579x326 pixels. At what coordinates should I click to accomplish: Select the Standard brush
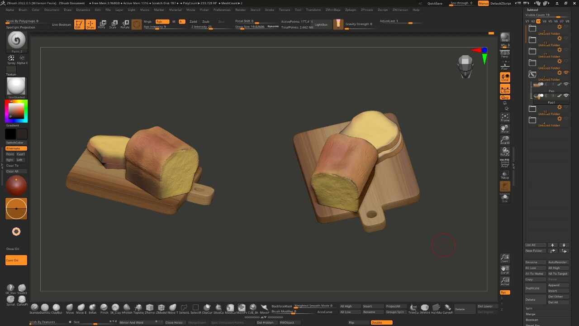[34, 308]
